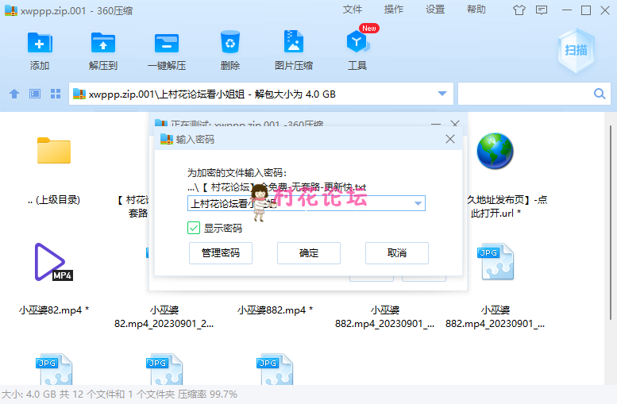Expand the archive path dropdown arrow
Image resolution: width=617 pixels, height=404 pixels.
click(442, 94)
